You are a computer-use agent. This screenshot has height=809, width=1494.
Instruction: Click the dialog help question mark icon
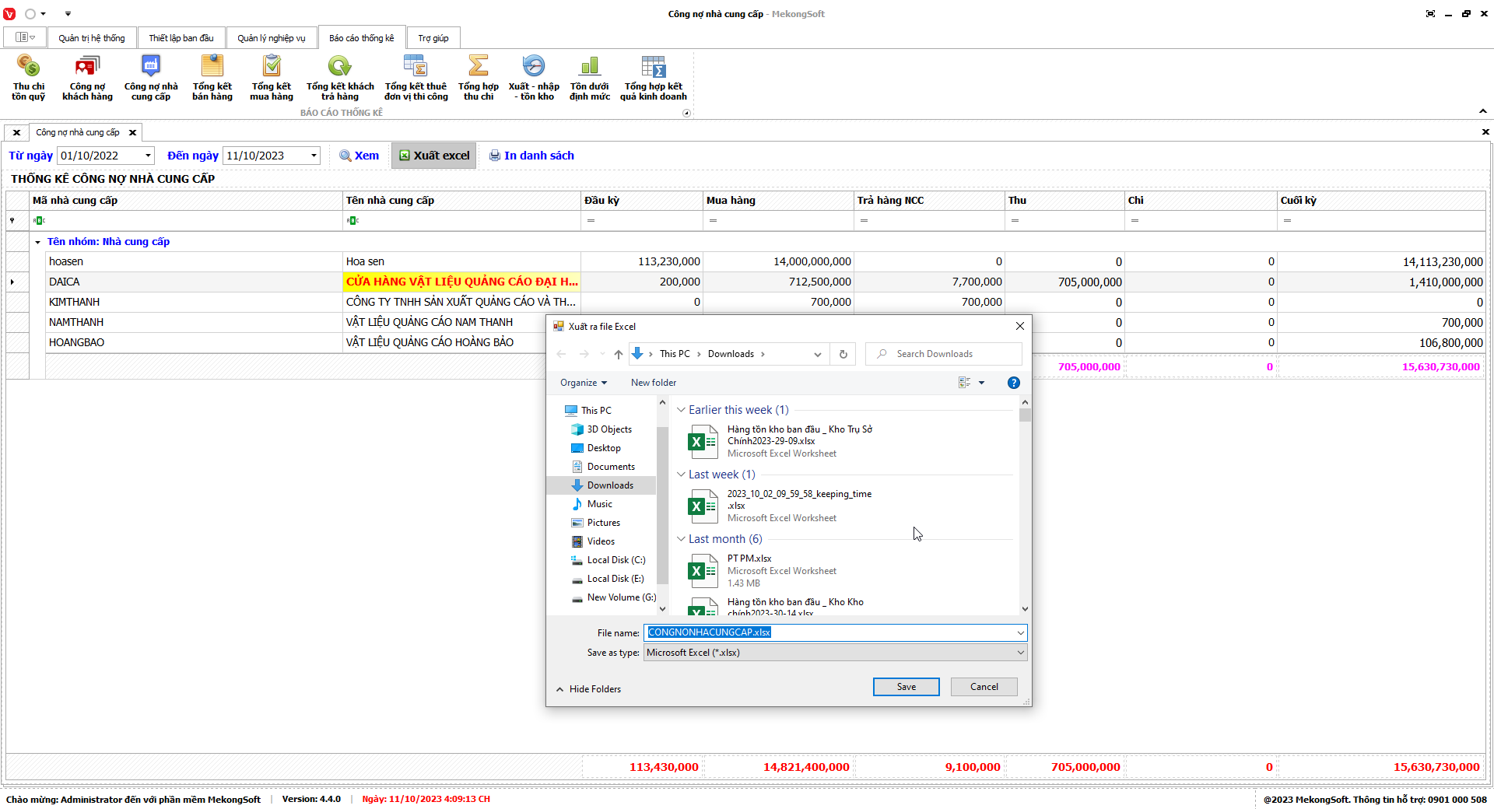pyautogui.click(x=1013, y=383)
